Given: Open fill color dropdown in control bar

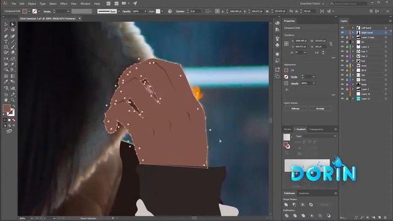Looking at the screenshot, I should tap(29, 11).
